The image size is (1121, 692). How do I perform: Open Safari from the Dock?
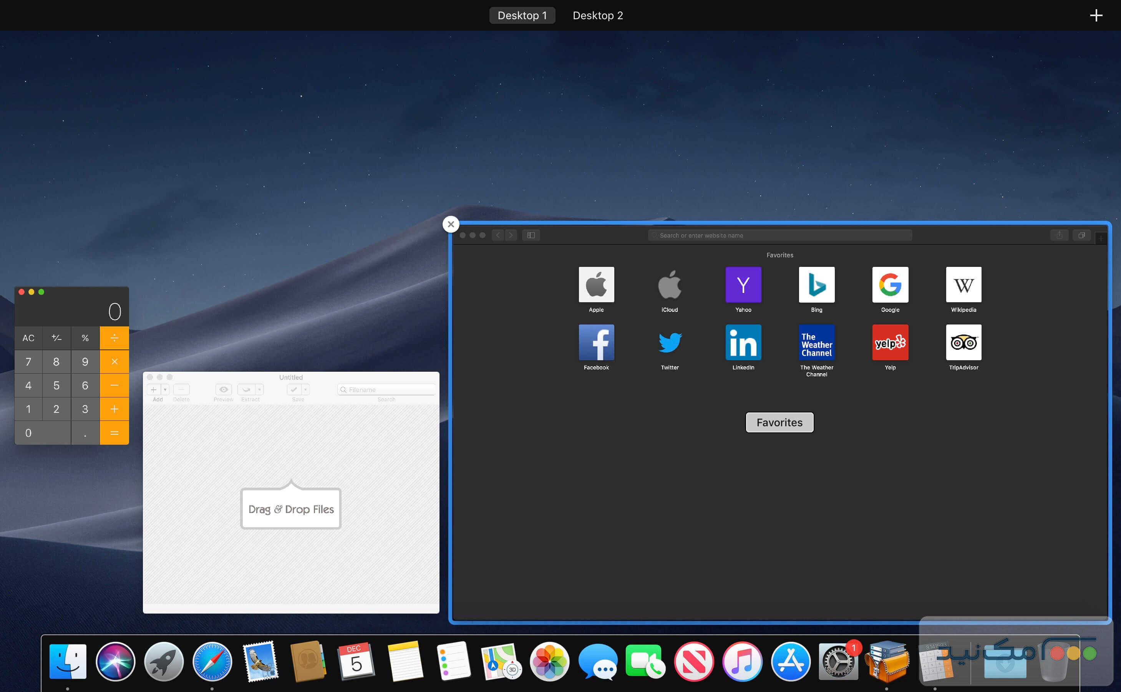(212, 661)
